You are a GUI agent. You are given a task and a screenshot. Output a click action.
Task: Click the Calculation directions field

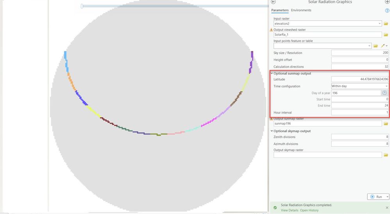tap(360, 67)
